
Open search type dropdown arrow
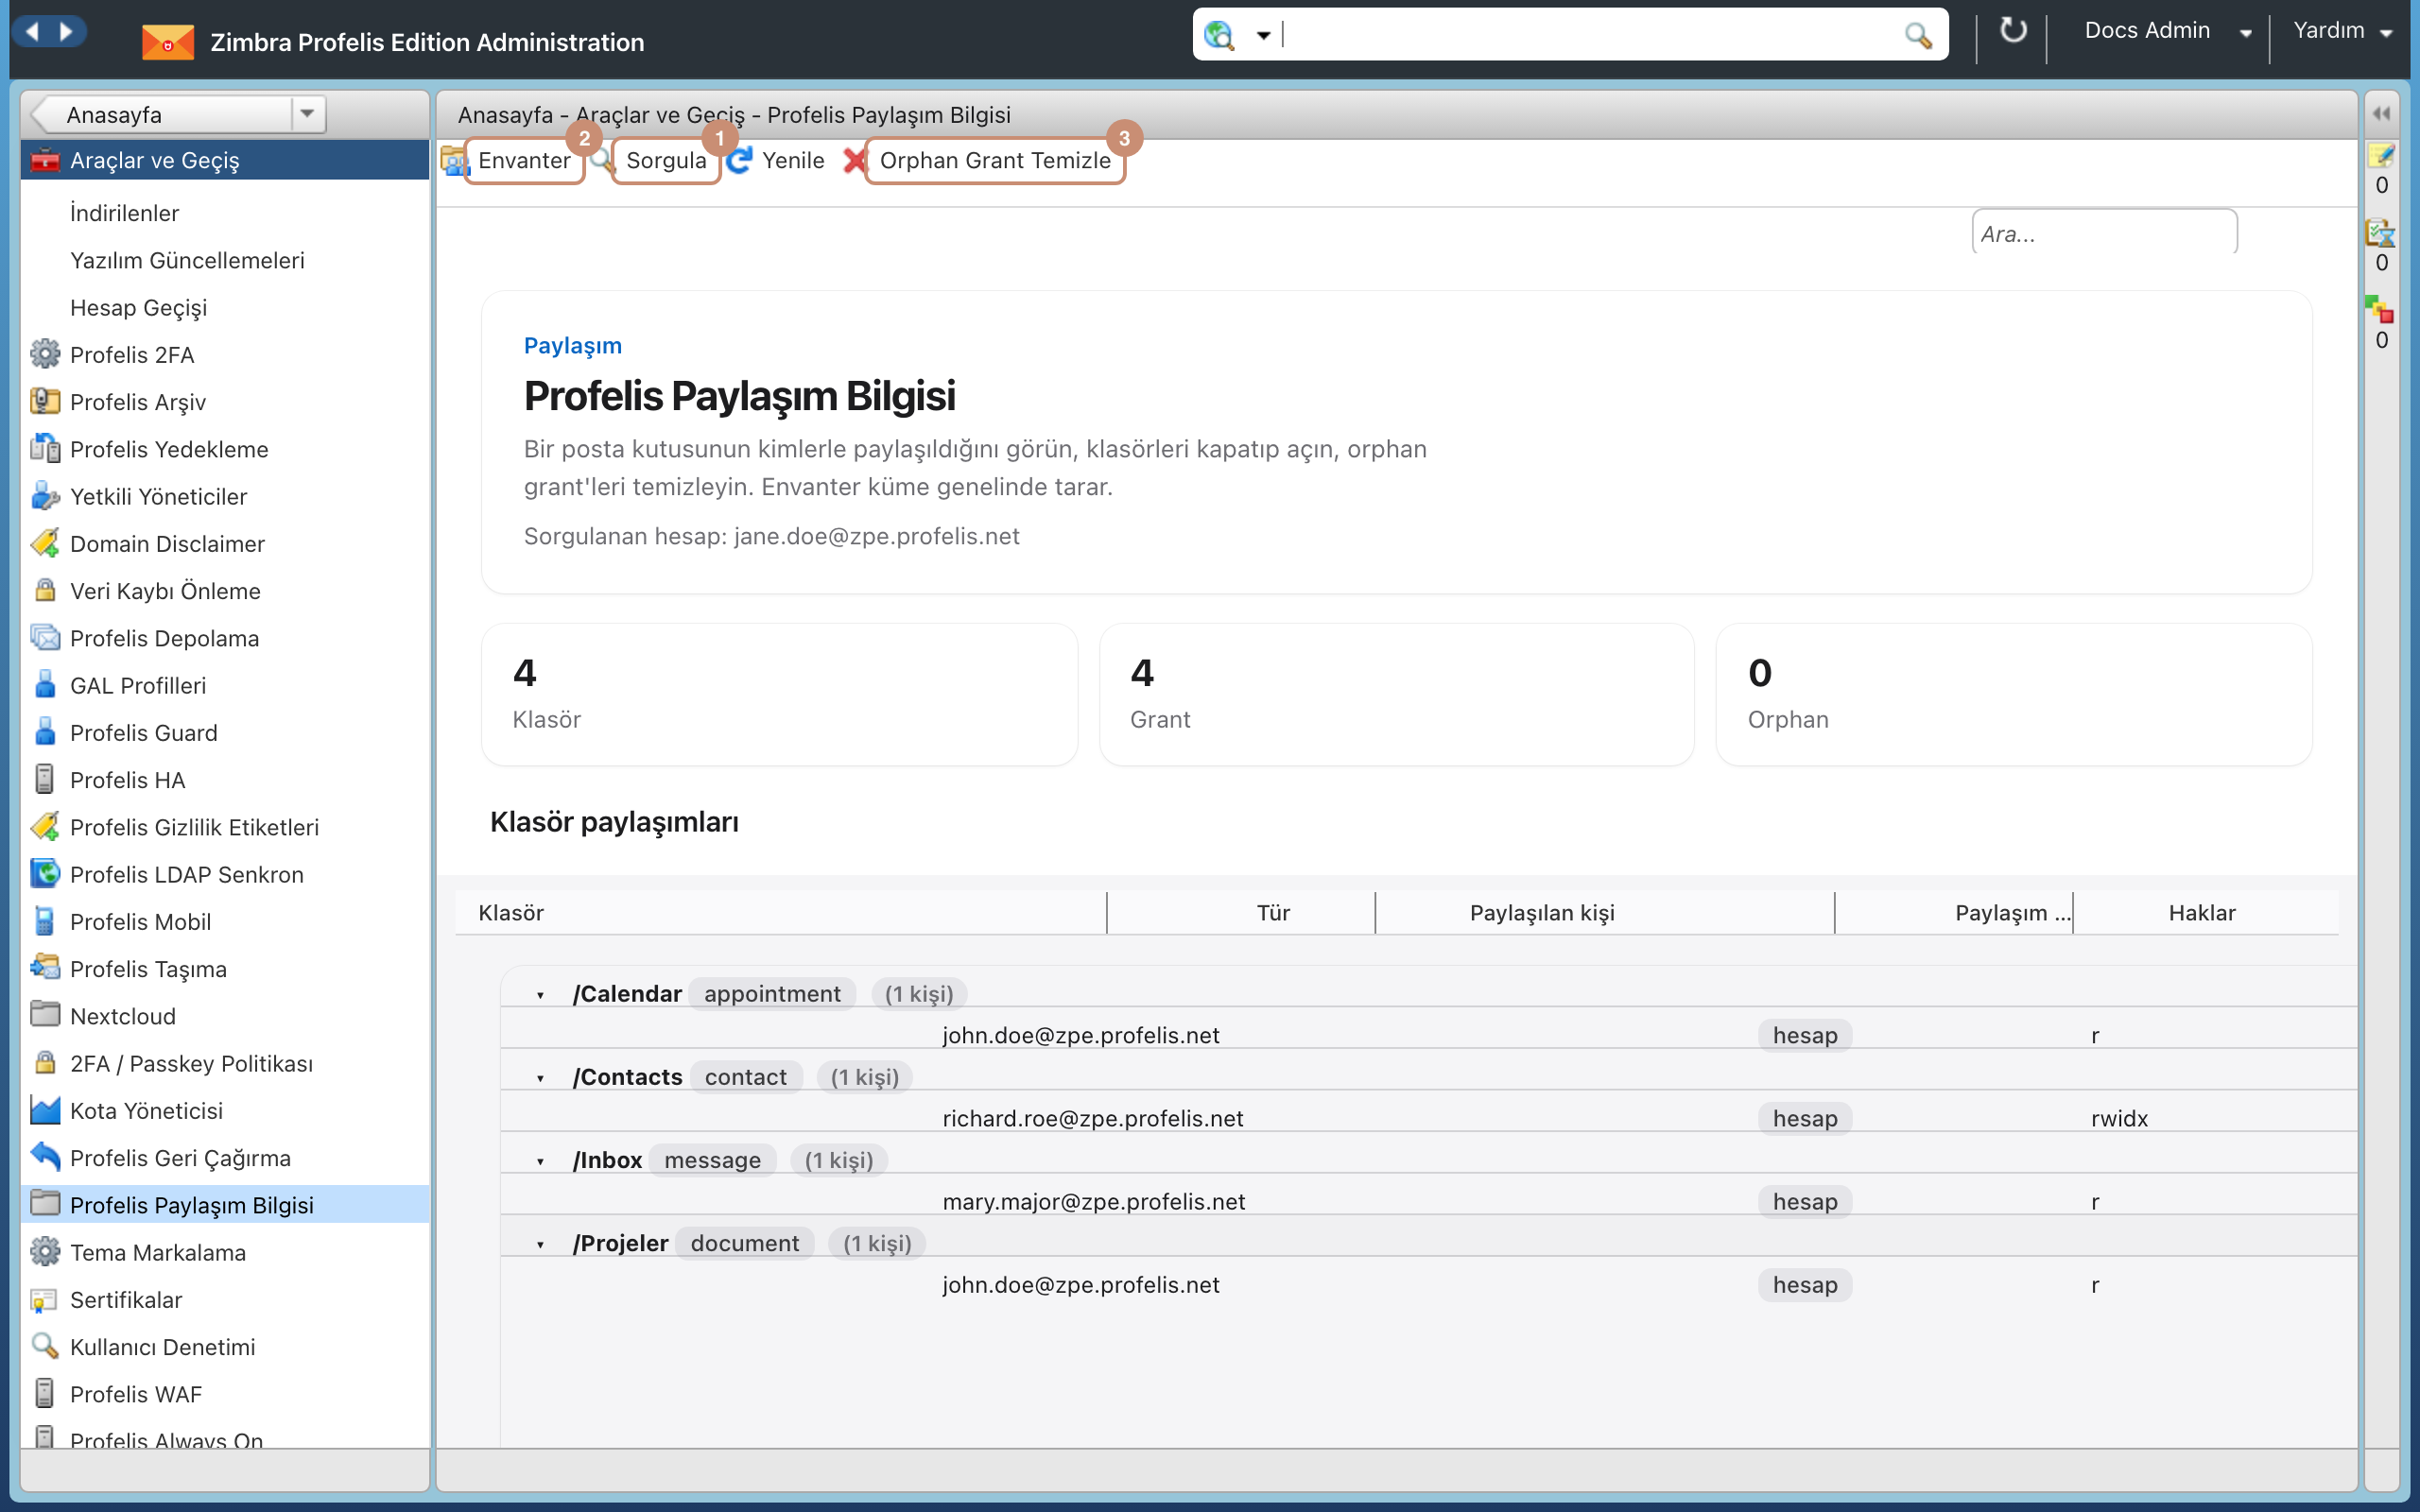1263,36
